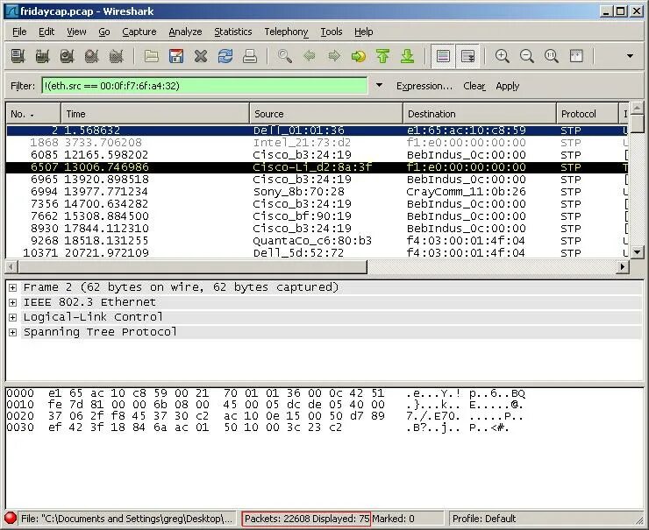Viewport: 649px width, 530px height.
Task: Click inside the display filter field
Action: click(204, 86)
